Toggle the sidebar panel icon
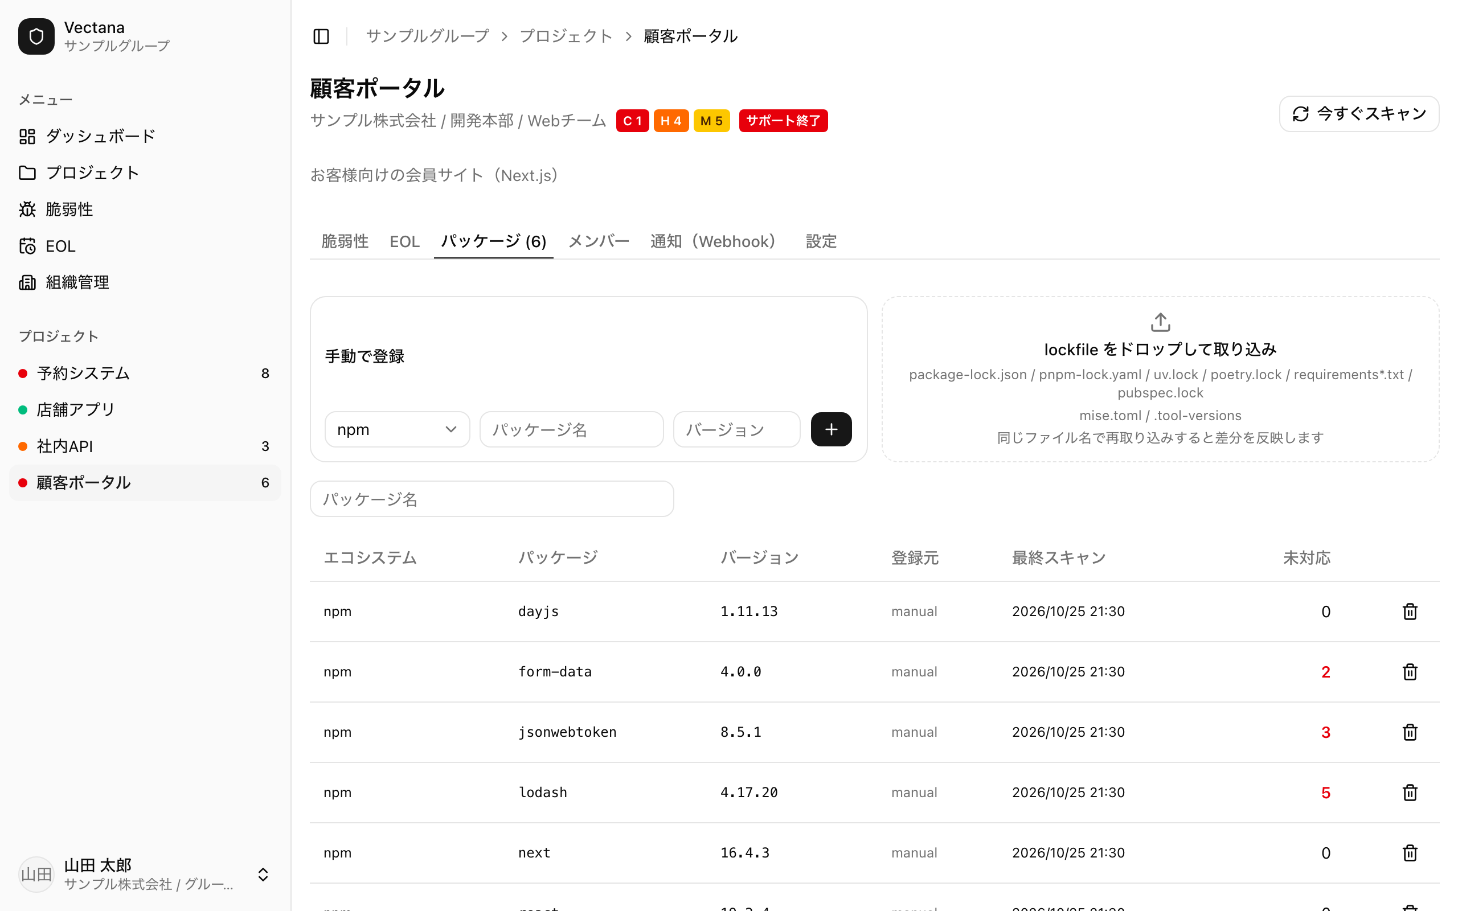1458x911 pixels. point(321,36)
